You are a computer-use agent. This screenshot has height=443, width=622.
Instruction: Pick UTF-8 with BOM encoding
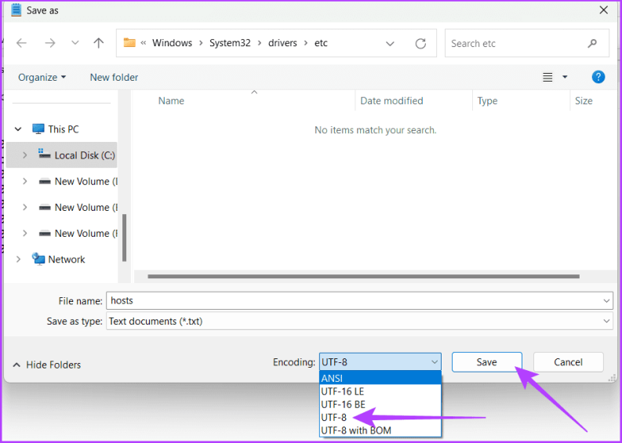(355, 430)
